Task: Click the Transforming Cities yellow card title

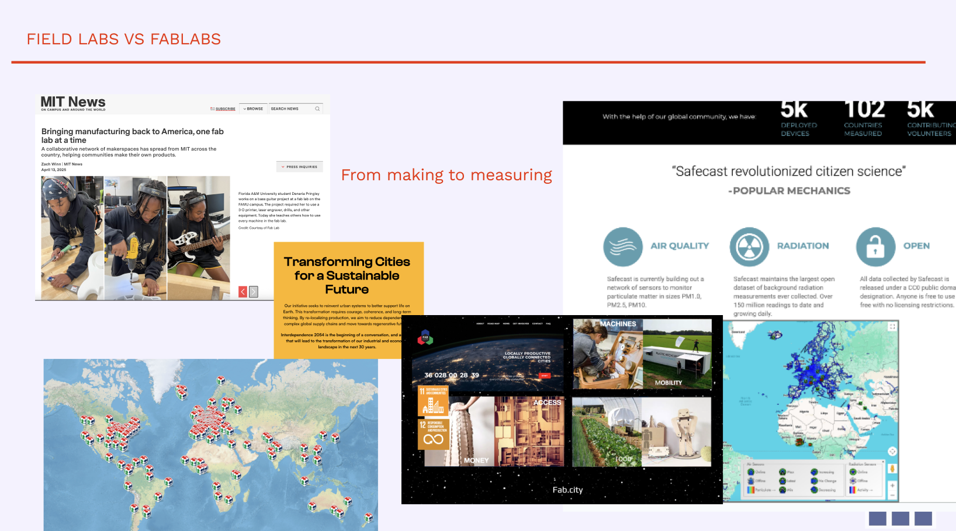Action: coord(347,275)
